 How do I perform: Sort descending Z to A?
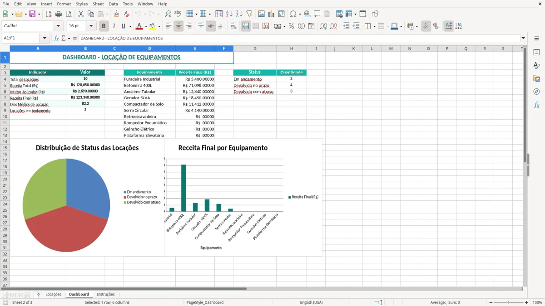point(239,14)
